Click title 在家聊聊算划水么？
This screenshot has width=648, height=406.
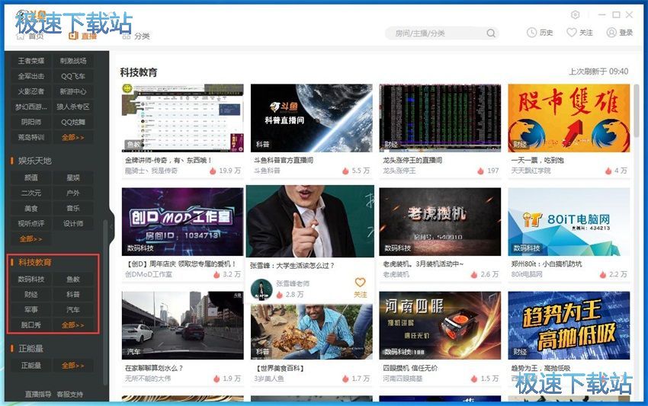pos(154,368)
